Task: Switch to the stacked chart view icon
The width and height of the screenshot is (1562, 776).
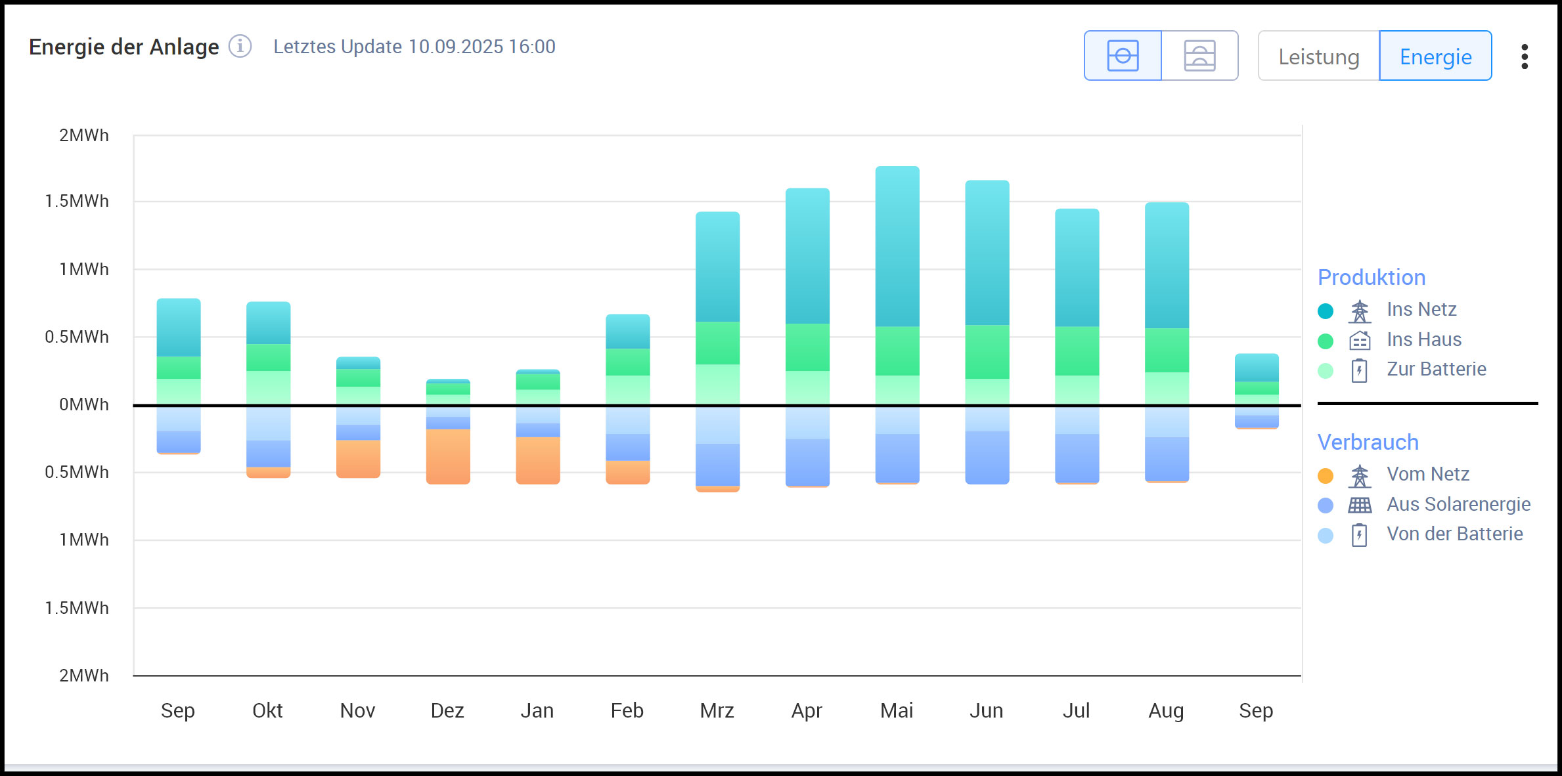Action: pos(1199,56)
